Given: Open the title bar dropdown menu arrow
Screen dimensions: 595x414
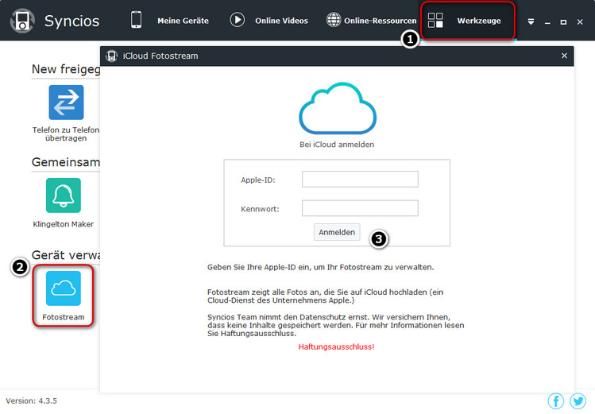Looking at the screenshot, I should 531,22.
